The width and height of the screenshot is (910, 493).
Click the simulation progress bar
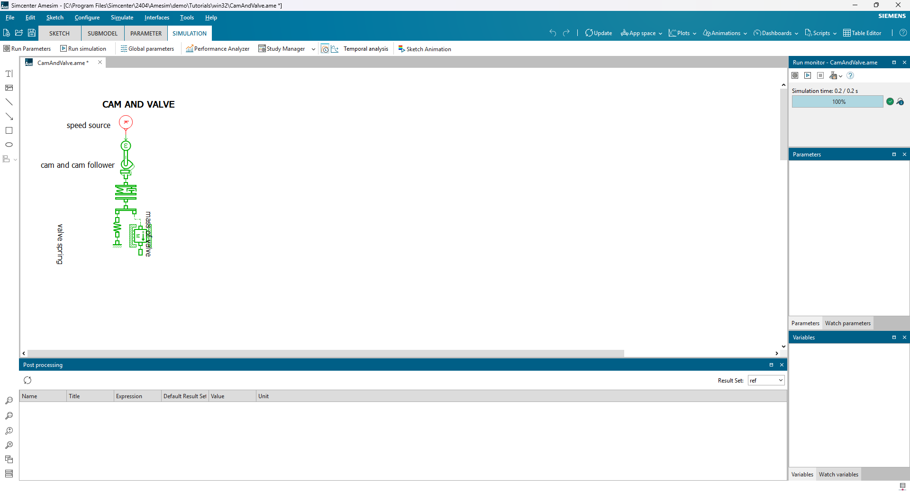coord(837,102)
